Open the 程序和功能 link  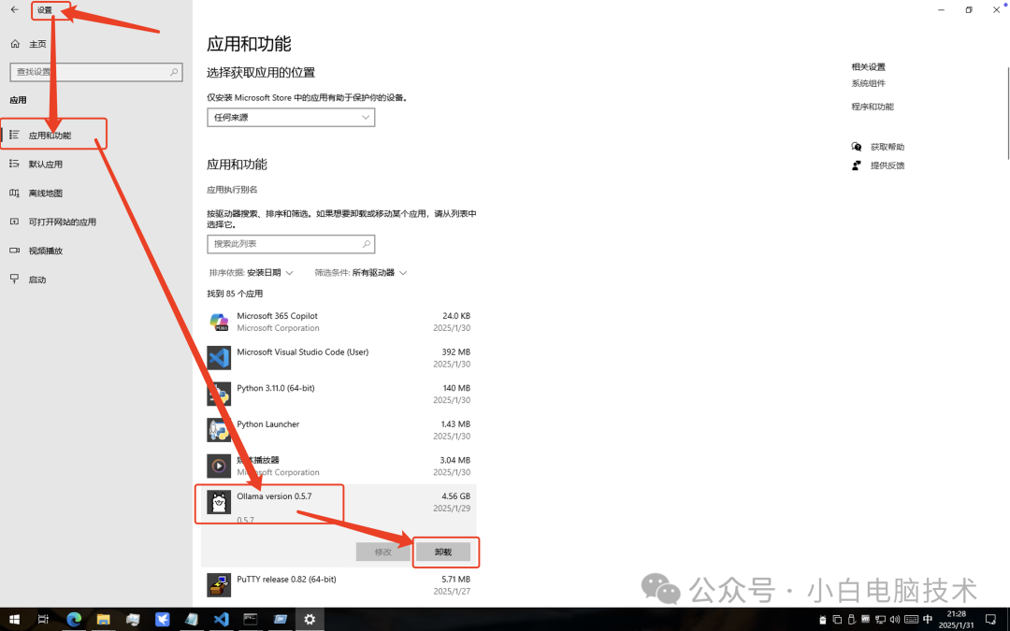pos(873,107)
